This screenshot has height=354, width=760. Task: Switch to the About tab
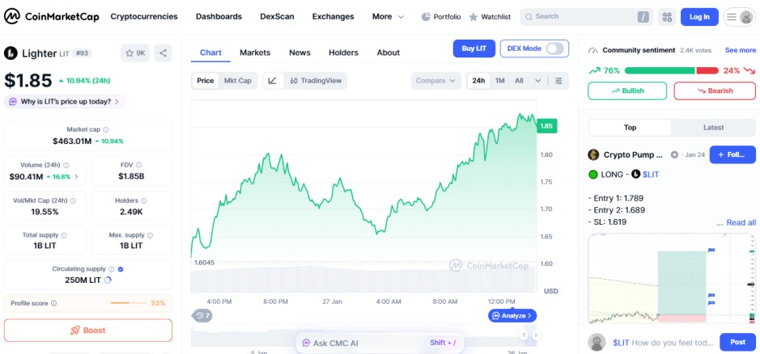coord(388,53)
